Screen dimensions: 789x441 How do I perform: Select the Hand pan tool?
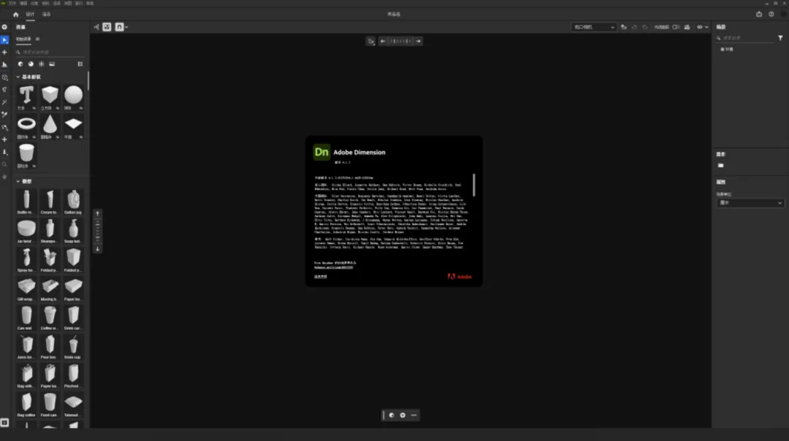(x=4, y=177)
